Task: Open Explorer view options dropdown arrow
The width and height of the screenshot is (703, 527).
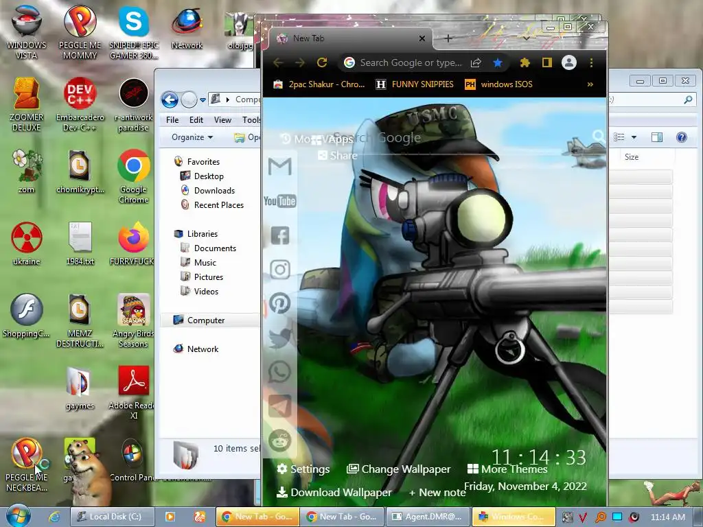Action: tap(634, 137)
